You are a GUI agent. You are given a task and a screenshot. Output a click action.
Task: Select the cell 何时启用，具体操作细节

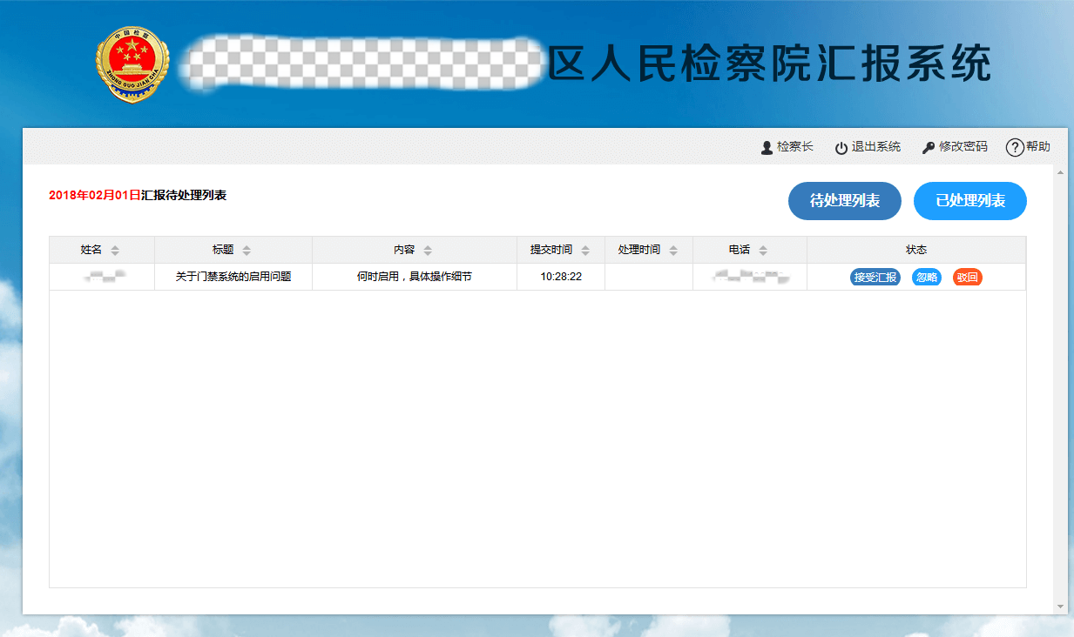415,277
